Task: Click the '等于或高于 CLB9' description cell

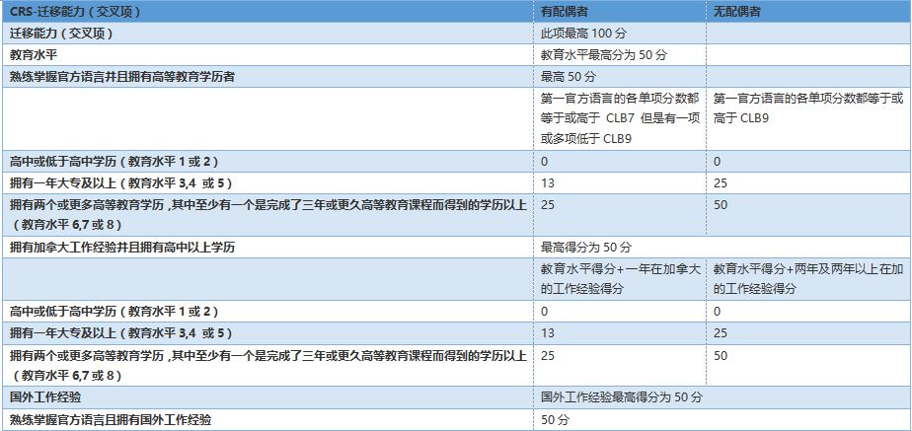Action: (x=806, y=108)
